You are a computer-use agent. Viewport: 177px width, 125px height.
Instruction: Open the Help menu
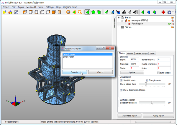pos(58,7)
